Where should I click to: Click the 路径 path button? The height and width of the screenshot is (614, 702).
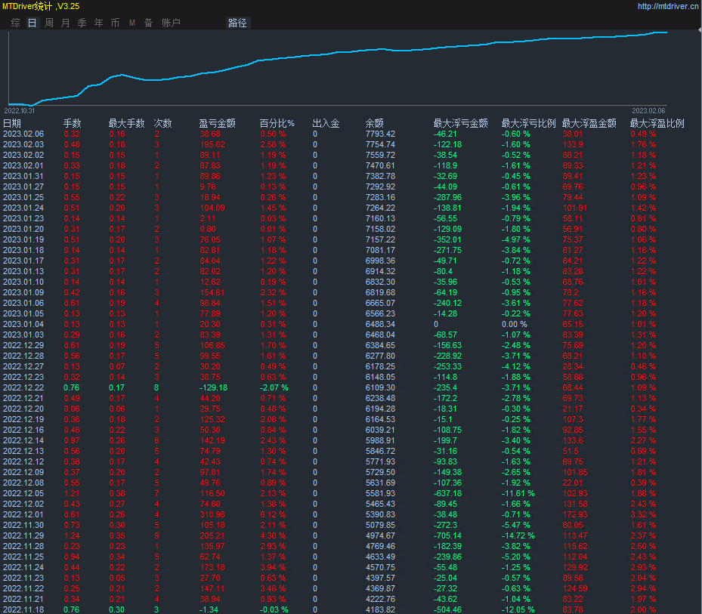coord(237,23)
